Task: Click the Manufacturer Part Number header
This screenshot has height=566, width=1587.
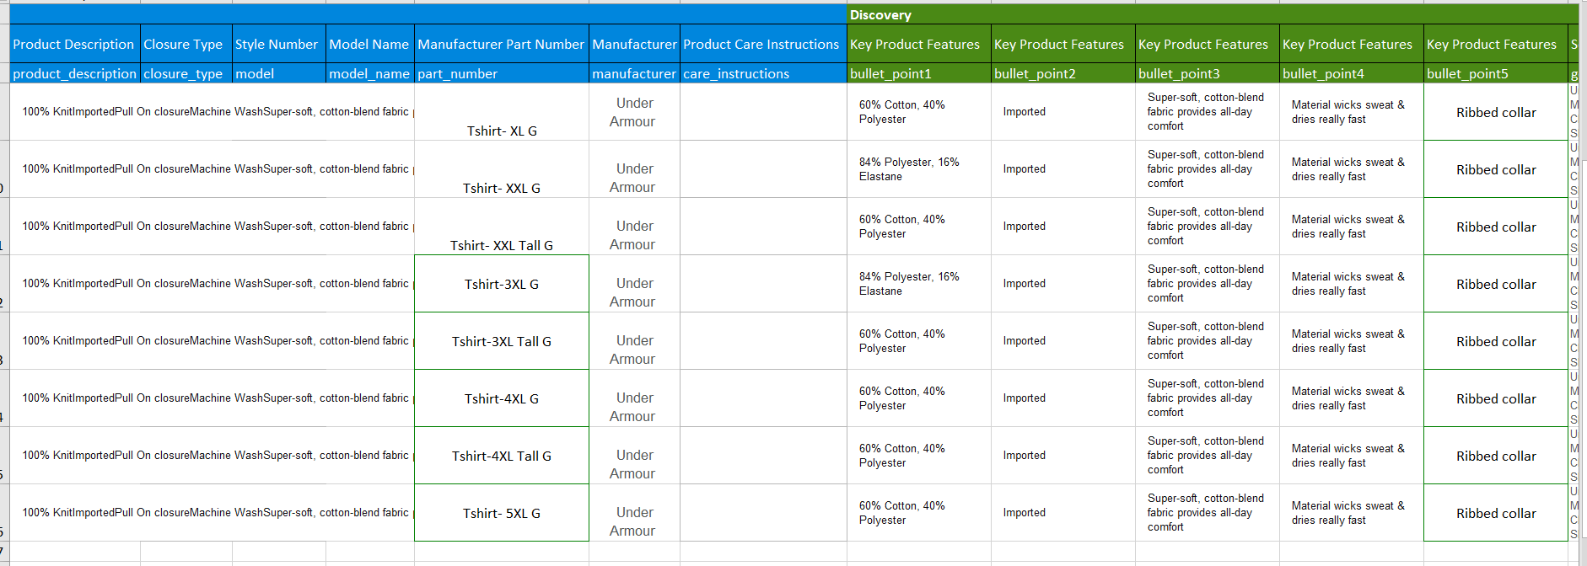Action: tap(501, 45)
